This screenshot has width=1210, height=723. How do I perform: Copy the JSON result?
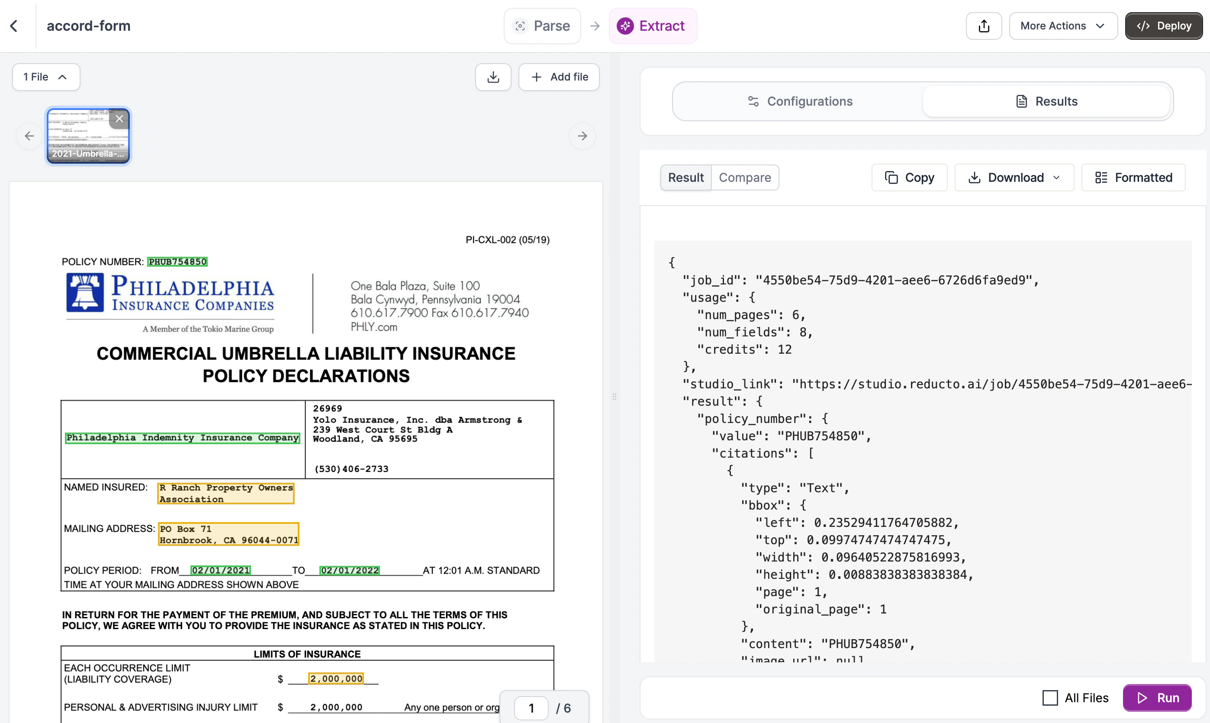coord(909,178)
